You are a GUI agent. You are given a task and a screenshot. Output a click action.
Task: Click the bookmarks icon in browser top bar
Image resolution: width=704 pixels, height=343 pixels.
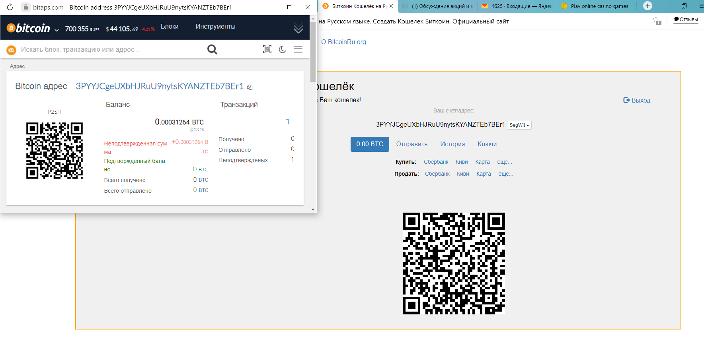coord(684,6)
